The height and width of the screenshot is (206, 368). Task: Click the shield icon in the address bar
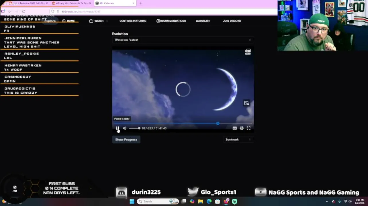pos(53,11)
